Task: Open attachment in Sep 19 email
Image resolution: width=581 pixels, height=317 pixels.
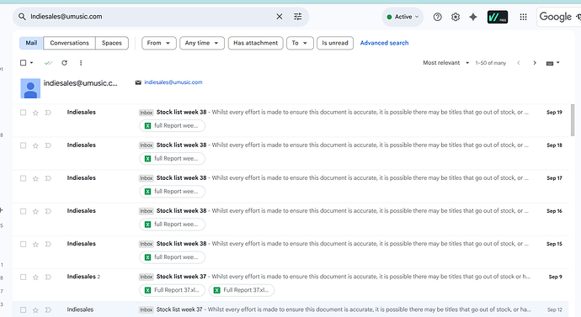Action: click(172, 126)
